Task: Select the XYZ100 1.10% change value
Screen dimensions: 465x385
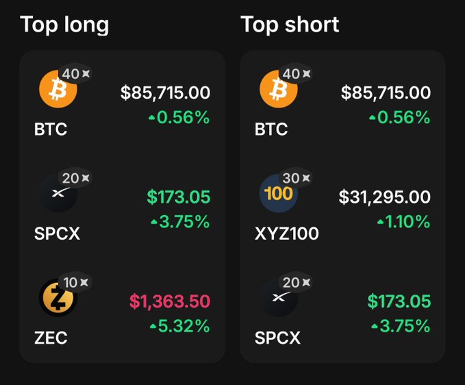Action: coord(403,221)
